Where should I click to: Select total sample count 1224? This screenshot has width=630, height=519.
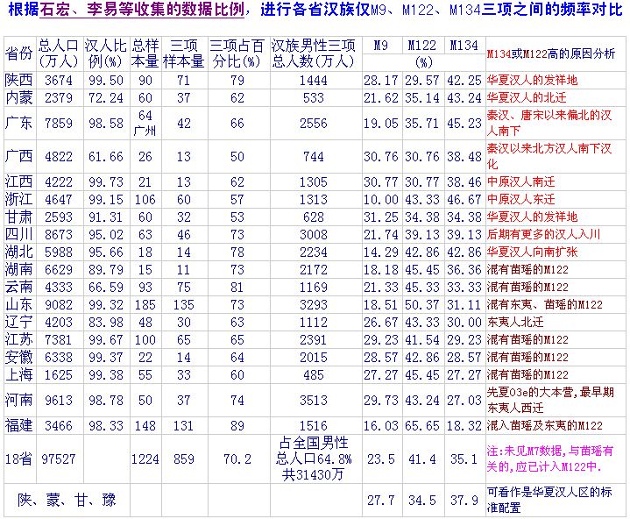click(145, 459)
